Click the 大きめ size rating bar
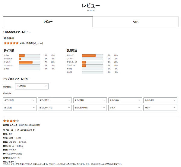Viewport: 181px width, 167px height. coord(29,55)
